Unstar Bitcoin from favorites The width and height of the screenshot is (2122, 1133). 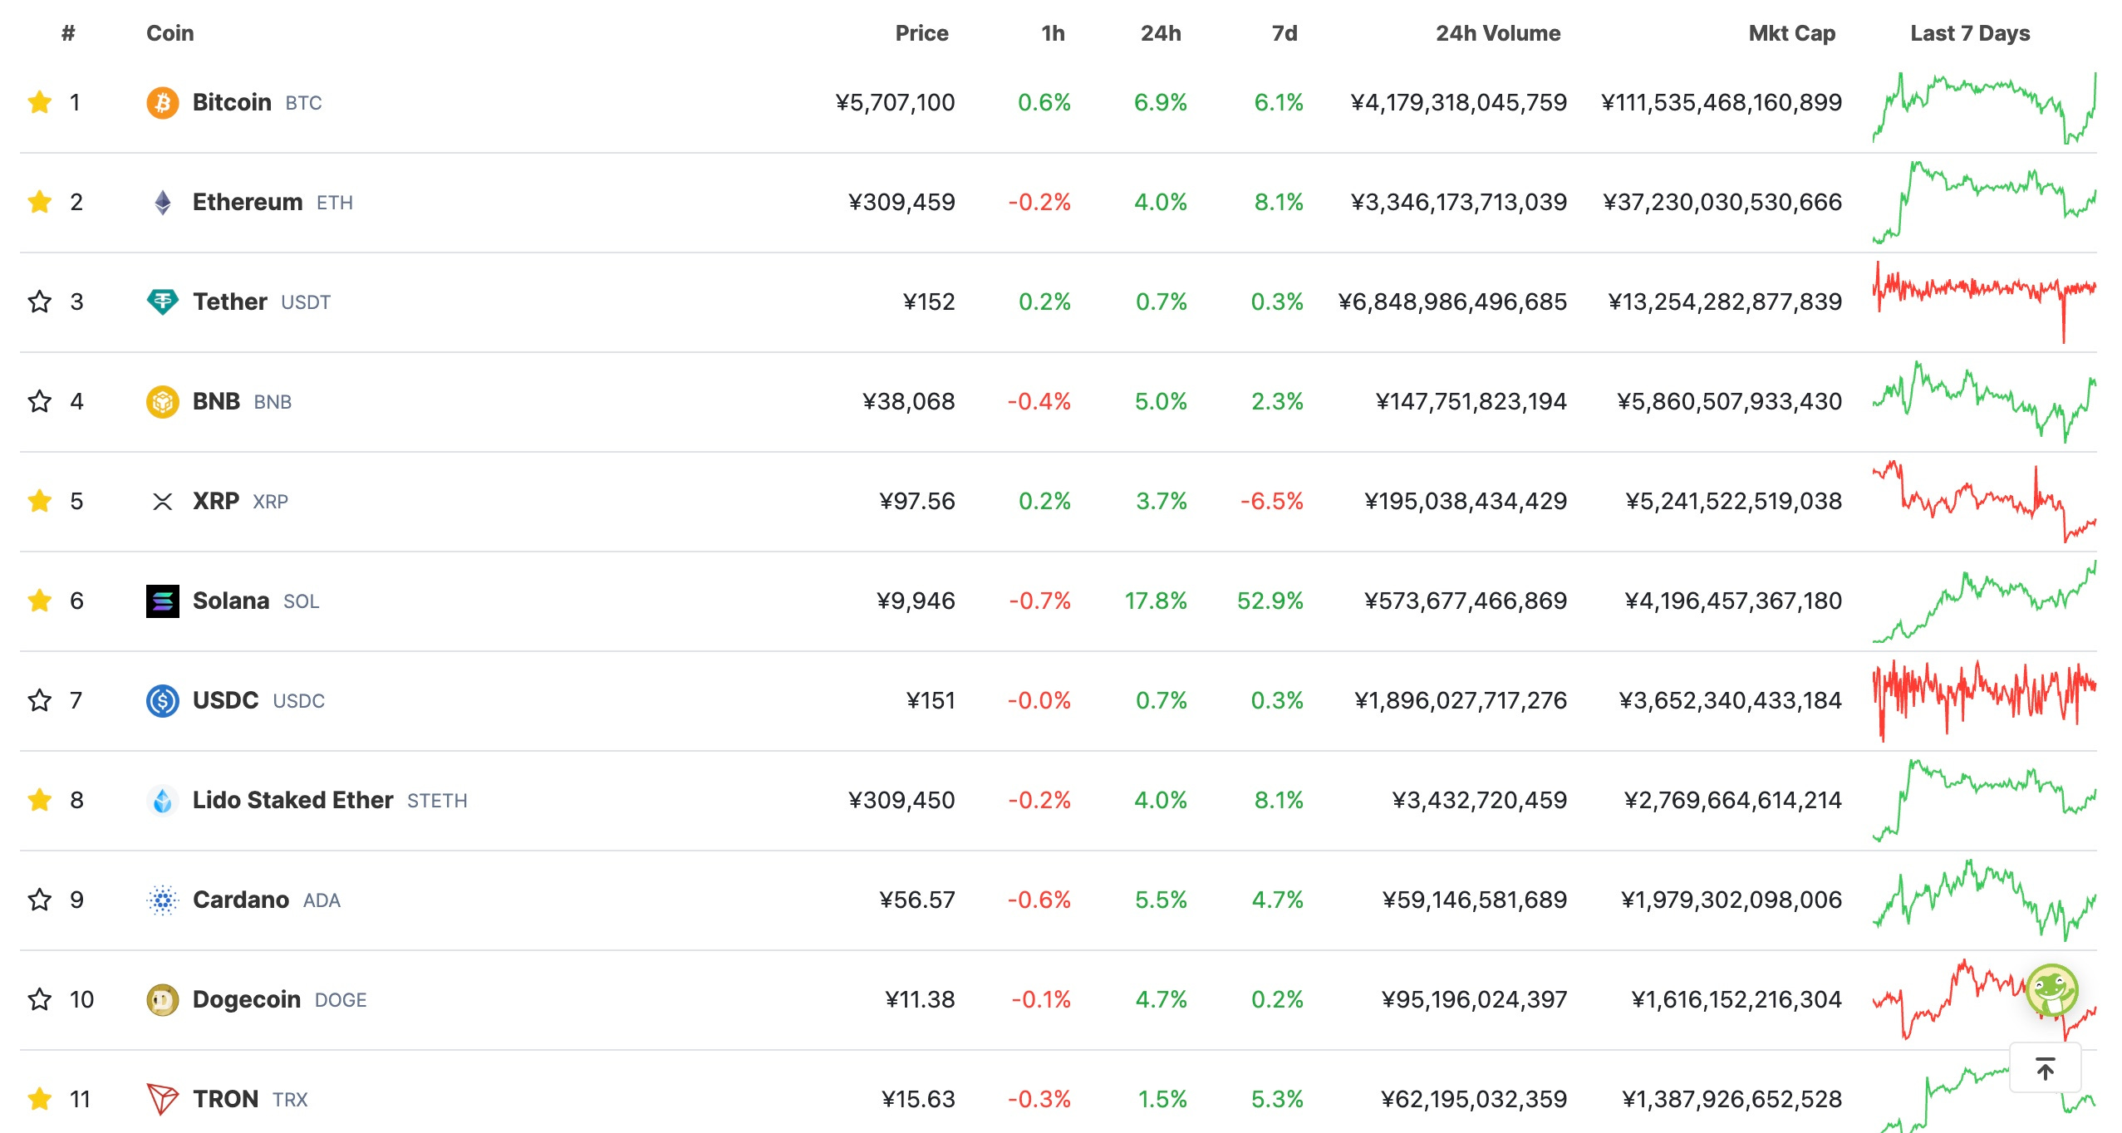(40, 102)
